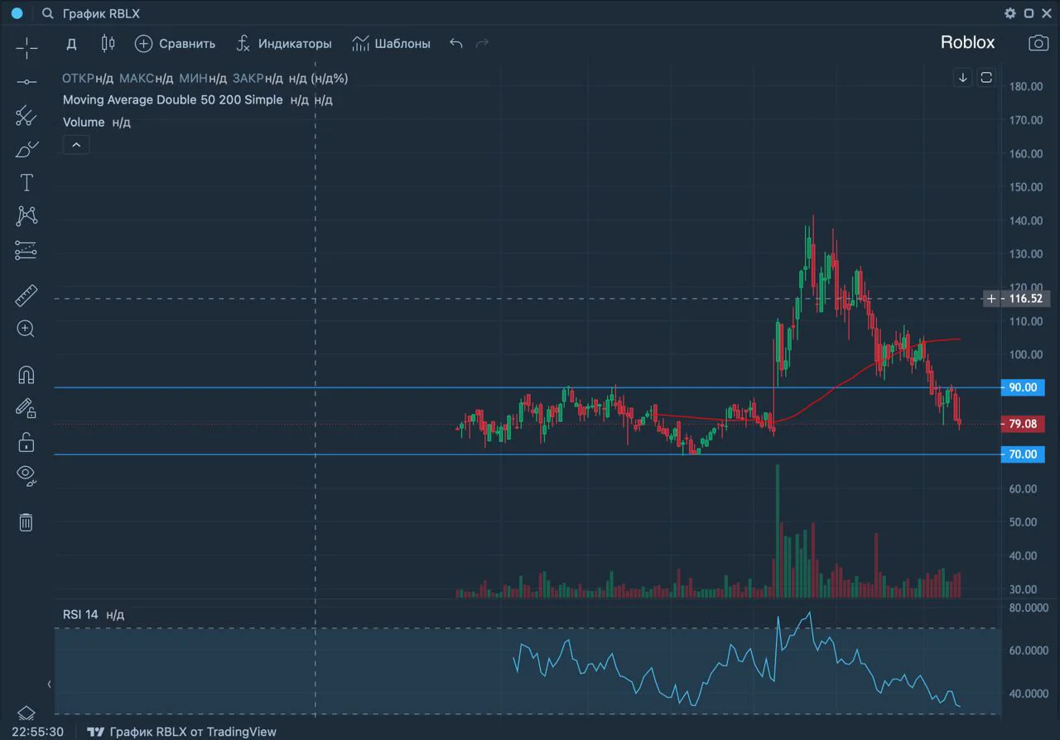Toggle lock all drawing tools
This screenshot has height=740, width=1060.
pyautogui.click(x=26, y=442)
